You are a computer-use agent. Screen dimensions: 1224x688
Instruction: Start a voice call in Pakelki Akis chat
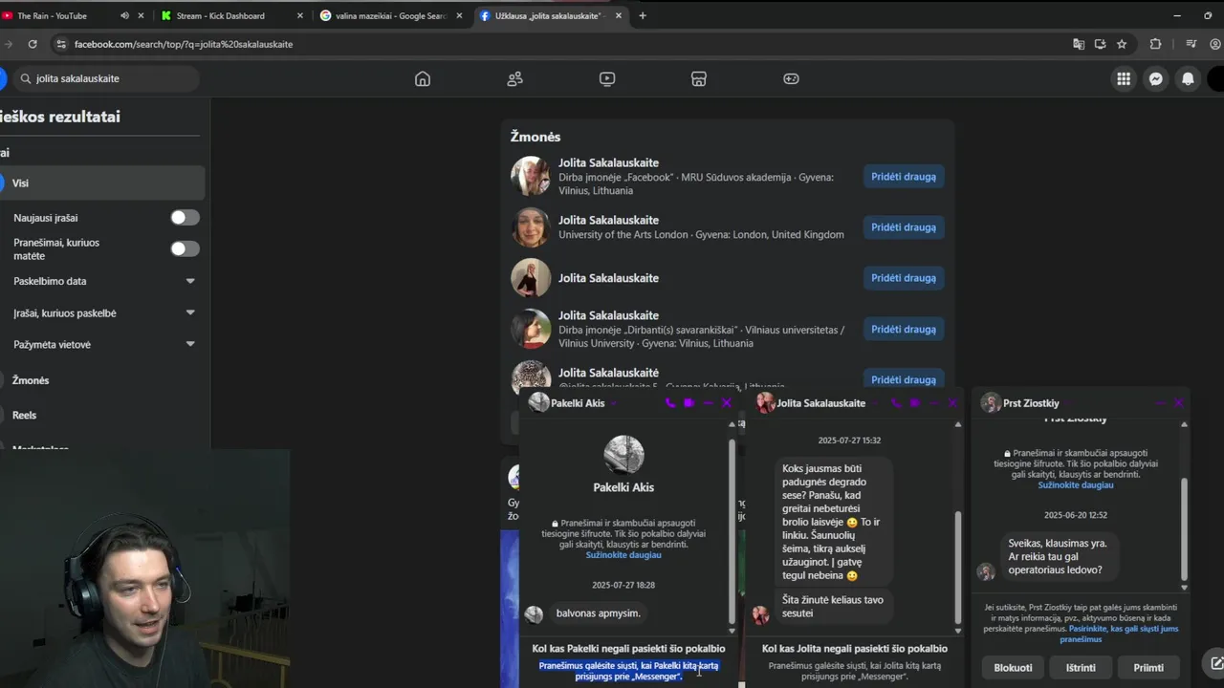[669, 403]
